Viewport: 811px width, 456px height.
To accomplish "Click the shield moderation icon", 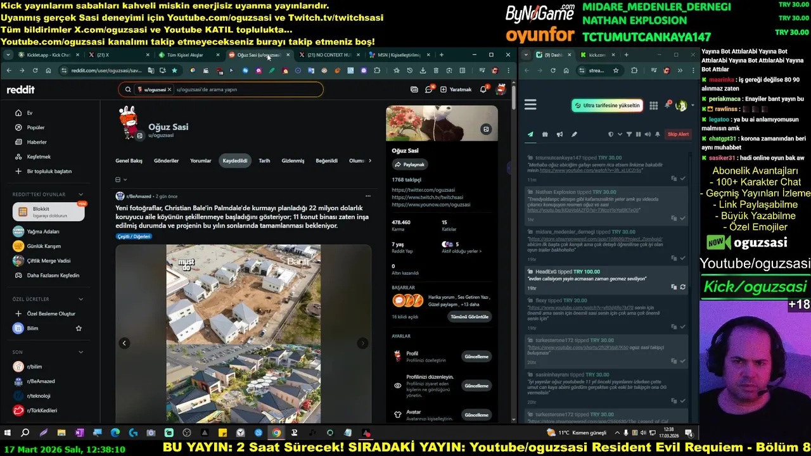I will 611,134.
